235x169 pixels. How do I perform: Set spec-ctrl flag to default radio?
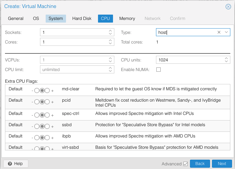pyautogui.click(x=42, y=115)
